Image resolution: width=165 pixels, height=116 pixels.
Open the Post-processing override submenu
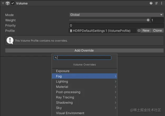tap(84, 92)
